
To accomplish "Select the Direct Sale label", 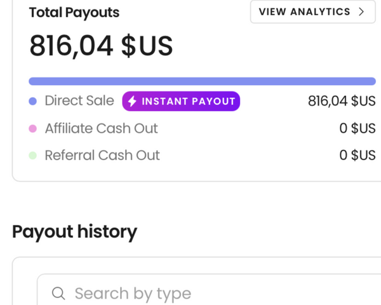I will (x=79, y=101).
